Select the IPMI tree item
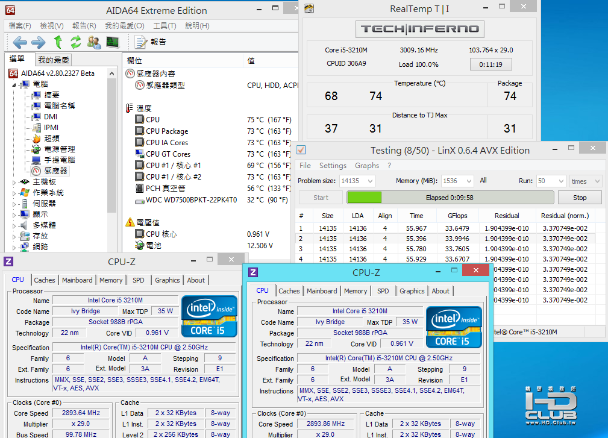608x438 pixels. [51, 128]
